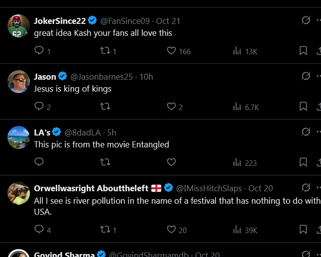321x257 pixels.
Task: Open JokerSince22's profile name link
Action: coord(60,21)
